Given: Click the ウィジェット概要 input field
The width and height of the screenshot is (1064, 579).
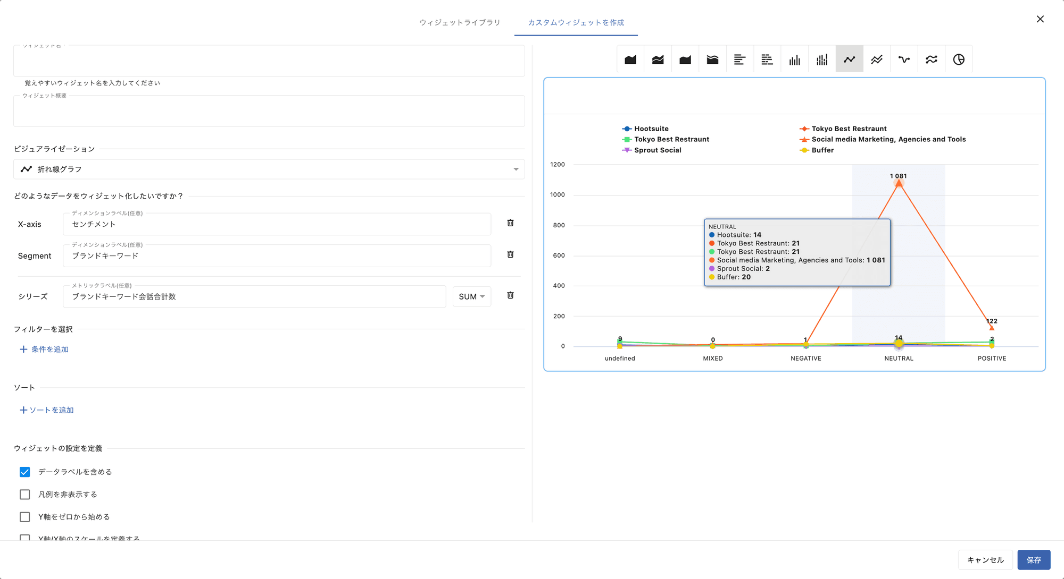Looking at the screenshot, I should tap(269, 113).
